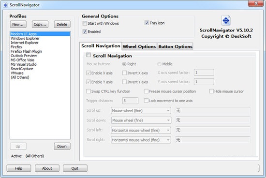Check Invert Y axis
Viewport: 266px width, 178px height.
(124, 82)
